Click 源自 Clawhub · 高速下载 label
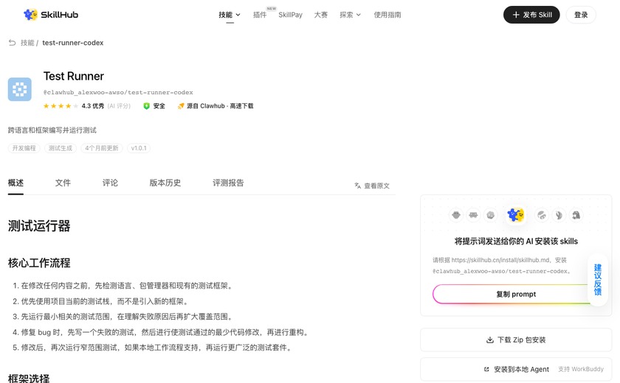The width and height of the screenshot is (620, 383). 220,106
